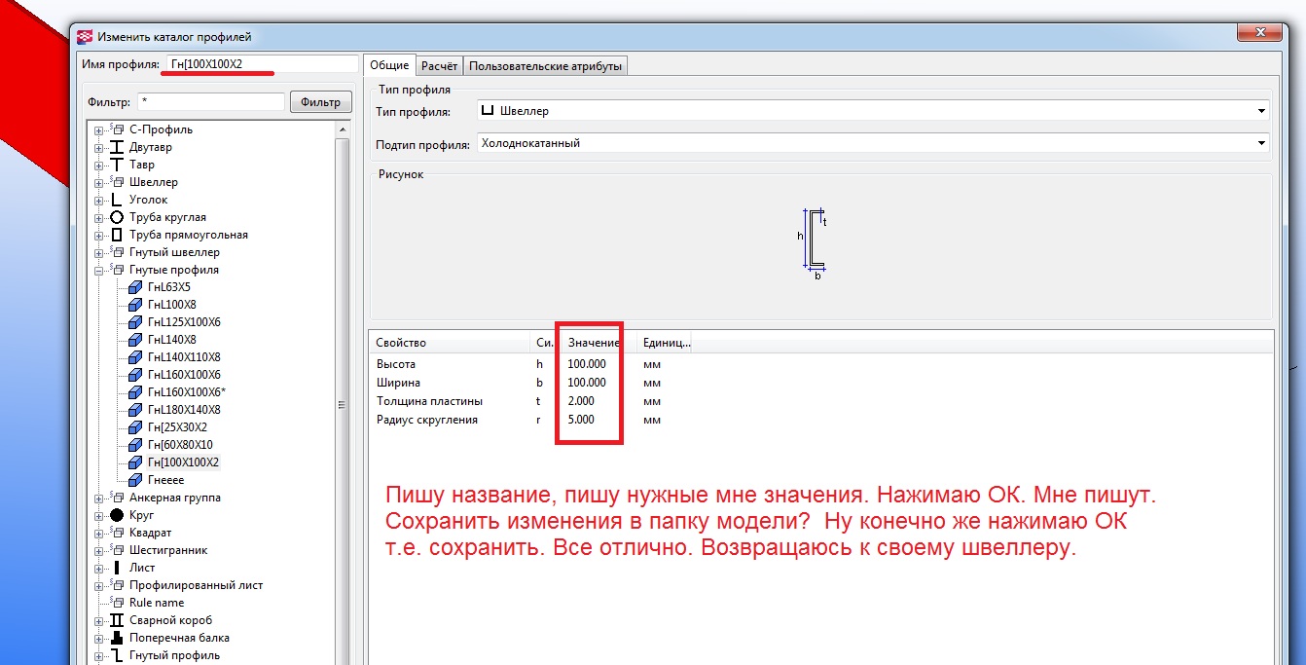Click the profile tree vertical scrollbar
Image resolution: width=1306 pixels, height=665 pixels.
pos(342,404)
